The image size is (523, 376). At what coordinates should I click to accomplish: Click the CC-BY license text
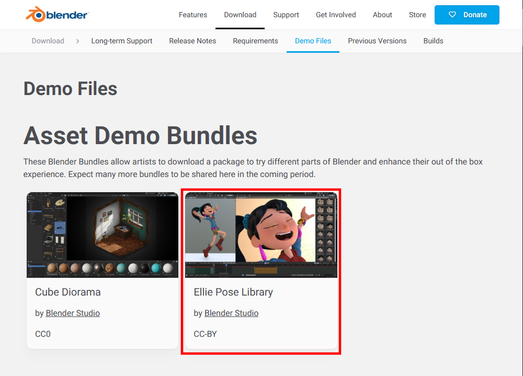[205, 334]
